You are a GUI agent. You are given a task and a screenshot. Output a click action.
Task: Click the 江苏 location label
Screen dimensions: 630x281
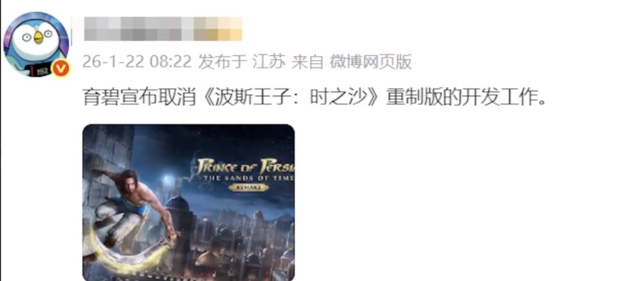click(269, 62)
